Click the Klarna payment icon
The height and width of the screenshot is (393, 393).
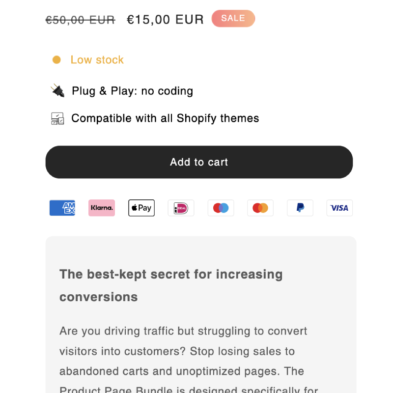(x=102, y=208)
